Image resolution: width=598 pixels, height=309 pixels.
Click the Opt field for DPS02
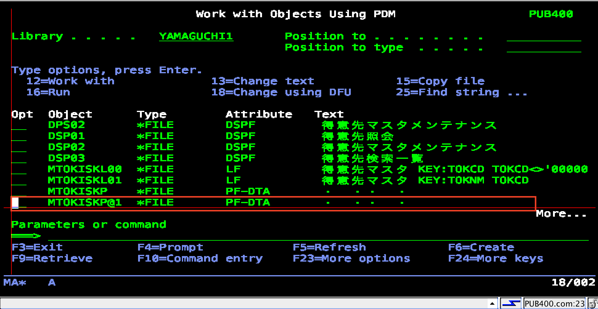(x=19, y=125)
